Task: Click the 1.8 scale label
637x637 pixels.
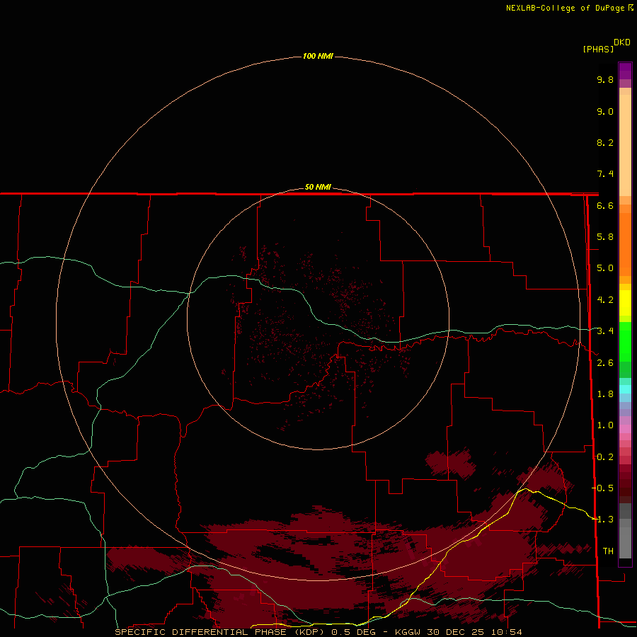Action: click(605, 394)
